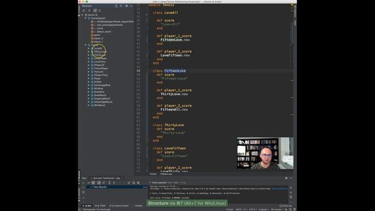Click the magnifier icon in Run toolbar
The width and height of the screenshot is (375, 211).
coord(138,183)
